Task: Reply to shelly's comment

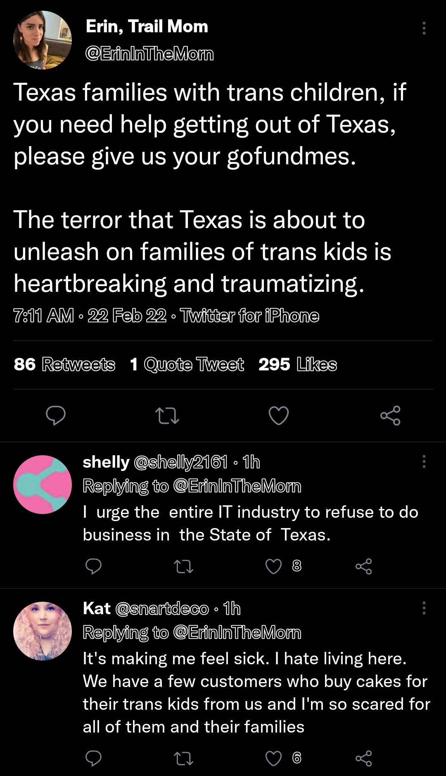Action: pyautogui.click(x=93, y=566)
